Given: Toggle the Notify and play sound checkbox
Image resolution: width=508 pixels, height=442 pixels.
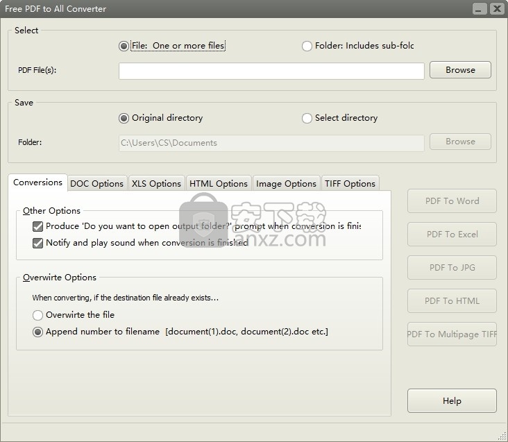Looking at the screenshot, I should (x=37, y=243).
